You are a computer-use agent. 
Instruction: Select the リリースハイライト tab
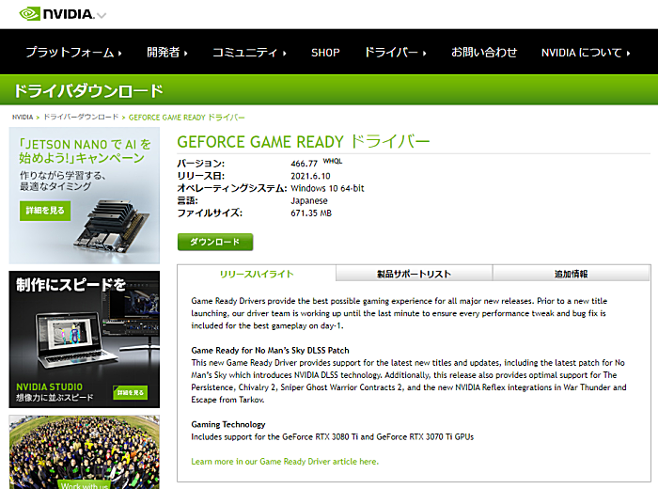tap(257, 274)
